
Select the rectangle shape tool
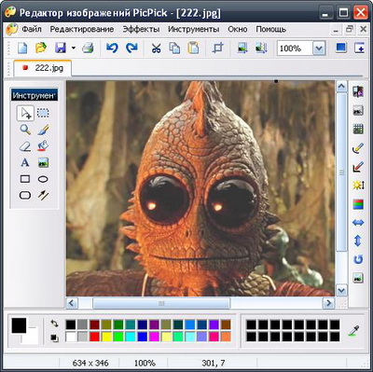pyautogui.click(x=25, y=179)
